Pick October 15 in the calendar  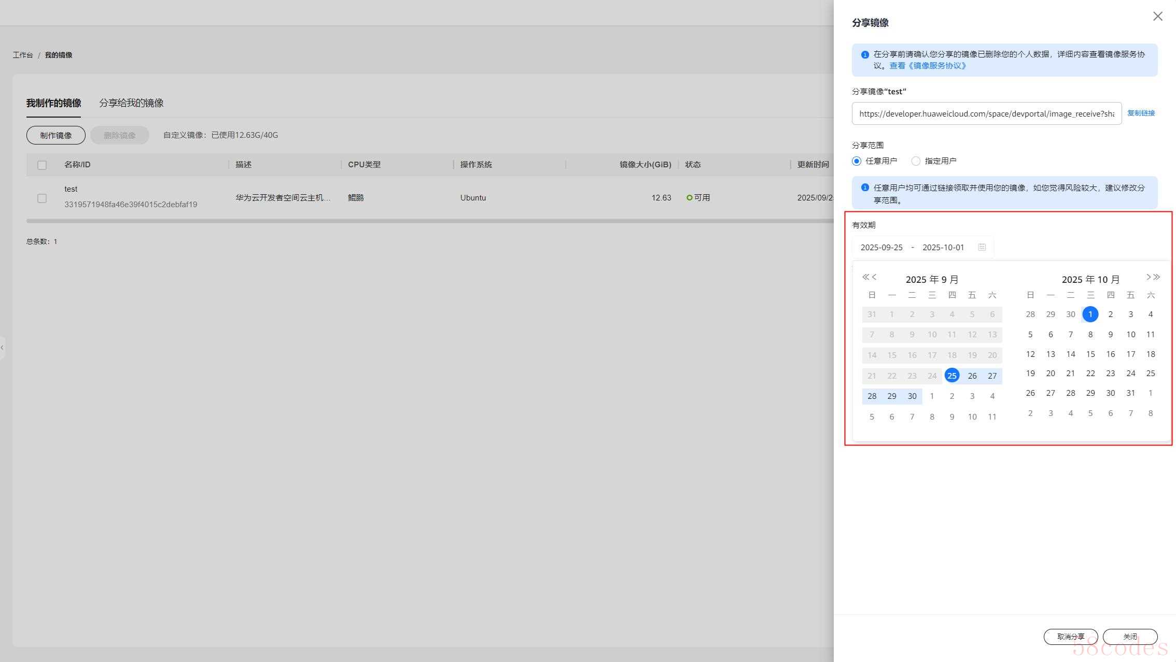1090,354
